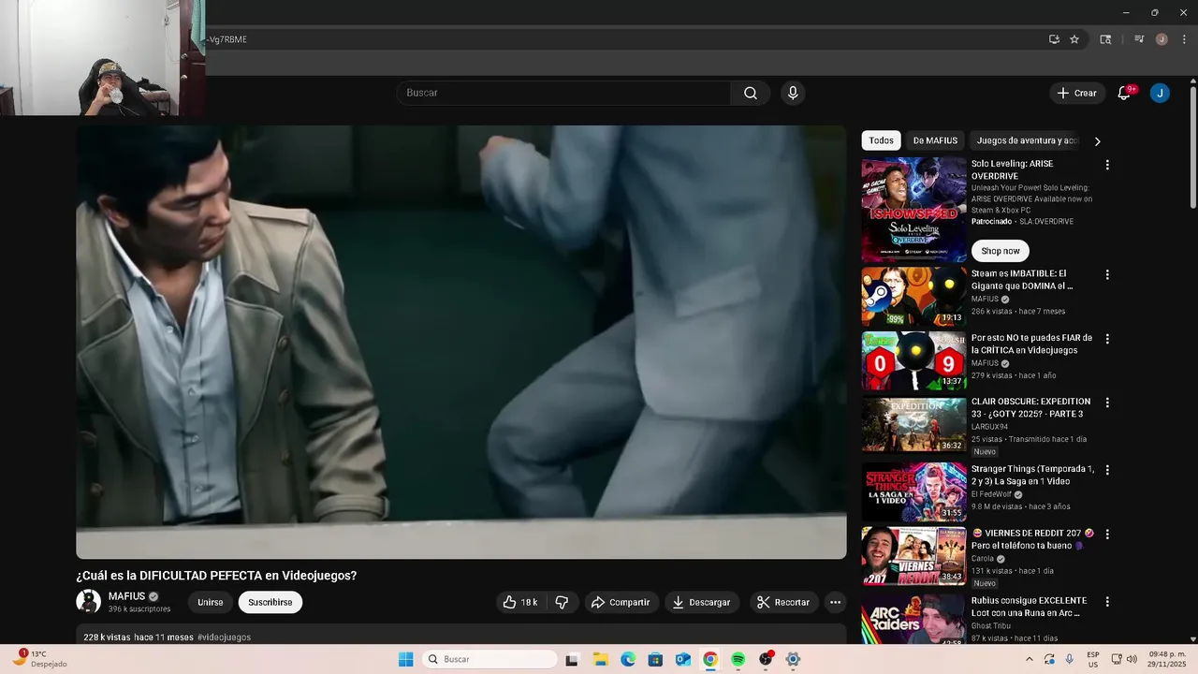Open options for CLAIR OBSCURE video
Viewport: 1198px width, 674px height.
[x=1107, y=403]
